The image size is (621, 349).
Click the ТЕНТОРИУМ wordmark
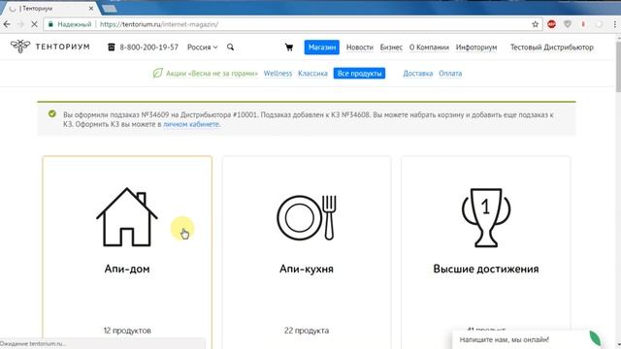62,47
